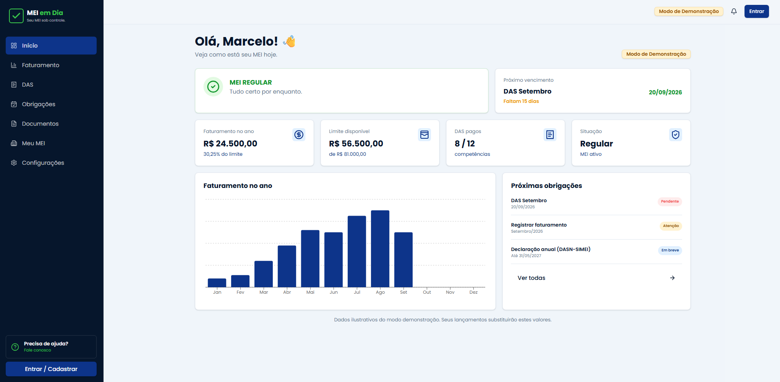780x382 pixels.
Task: Click the receipt icon on DAS pagos card
Action: click(x=550, y=135)
